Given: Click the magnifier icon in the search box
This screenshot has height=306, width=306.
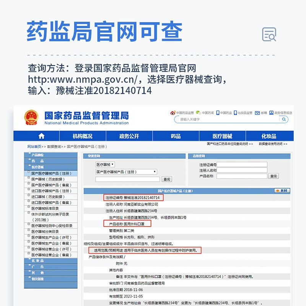Looking at the screenshot, I should (x=283, y=119).
